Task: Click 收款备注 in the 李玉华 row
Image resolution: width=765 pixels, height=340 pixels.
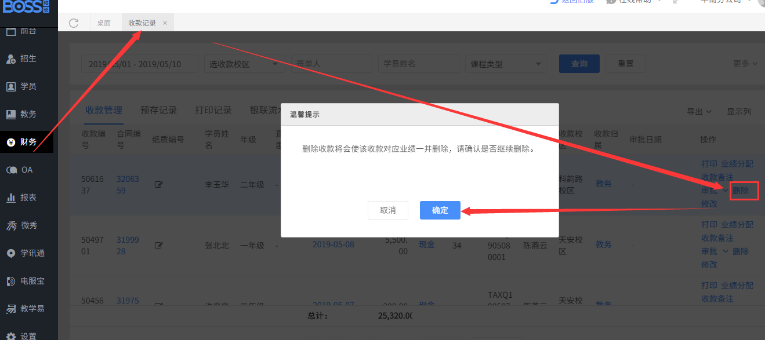Action: pos(717,177)
